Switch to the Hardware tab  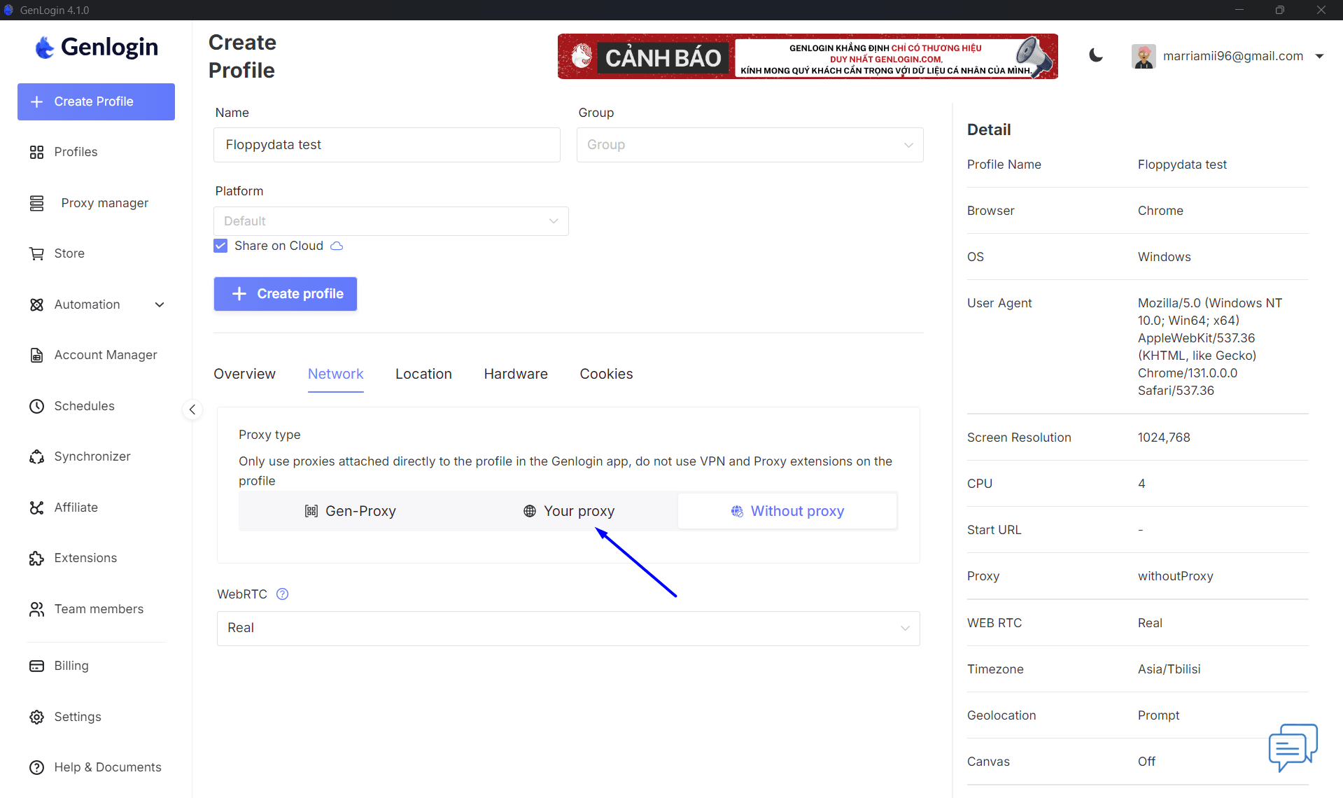click(516, 374)
